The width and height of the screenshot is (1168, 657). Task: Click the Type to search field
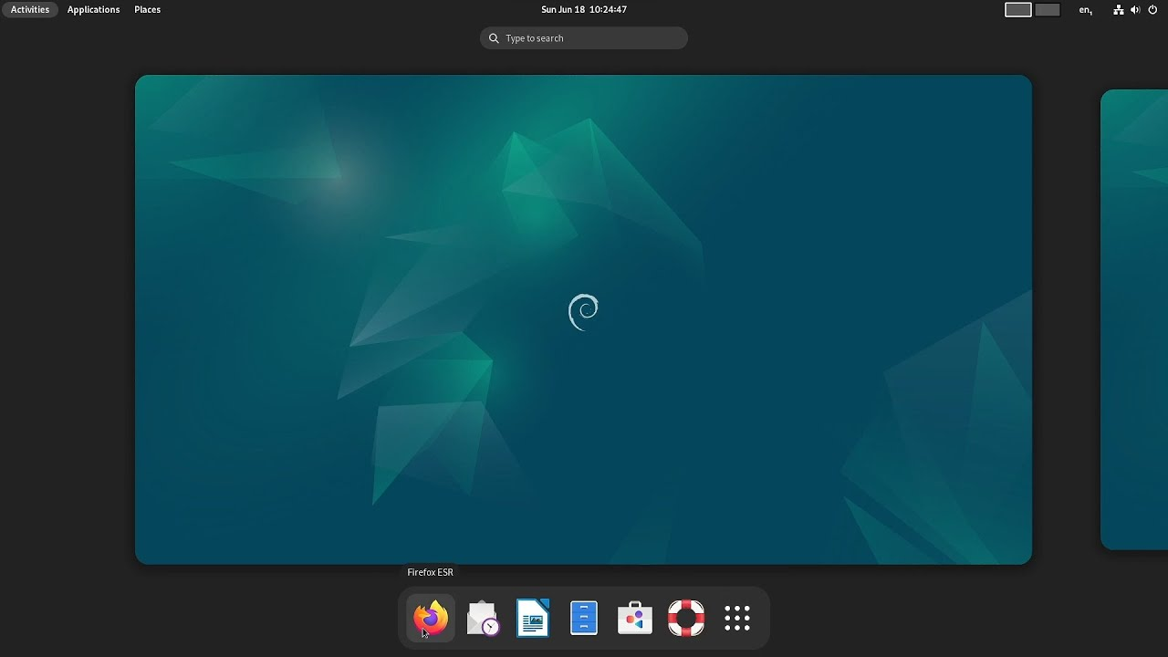point(583,37)
